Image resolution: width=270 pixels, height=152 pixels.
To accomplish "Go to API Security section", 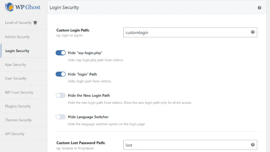I will tap(15, 134).
